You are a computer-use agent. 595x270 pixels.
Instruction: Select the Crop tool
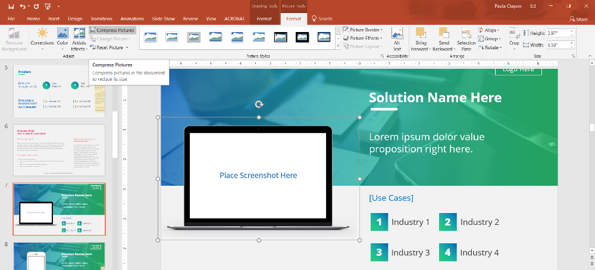[514, 39]
